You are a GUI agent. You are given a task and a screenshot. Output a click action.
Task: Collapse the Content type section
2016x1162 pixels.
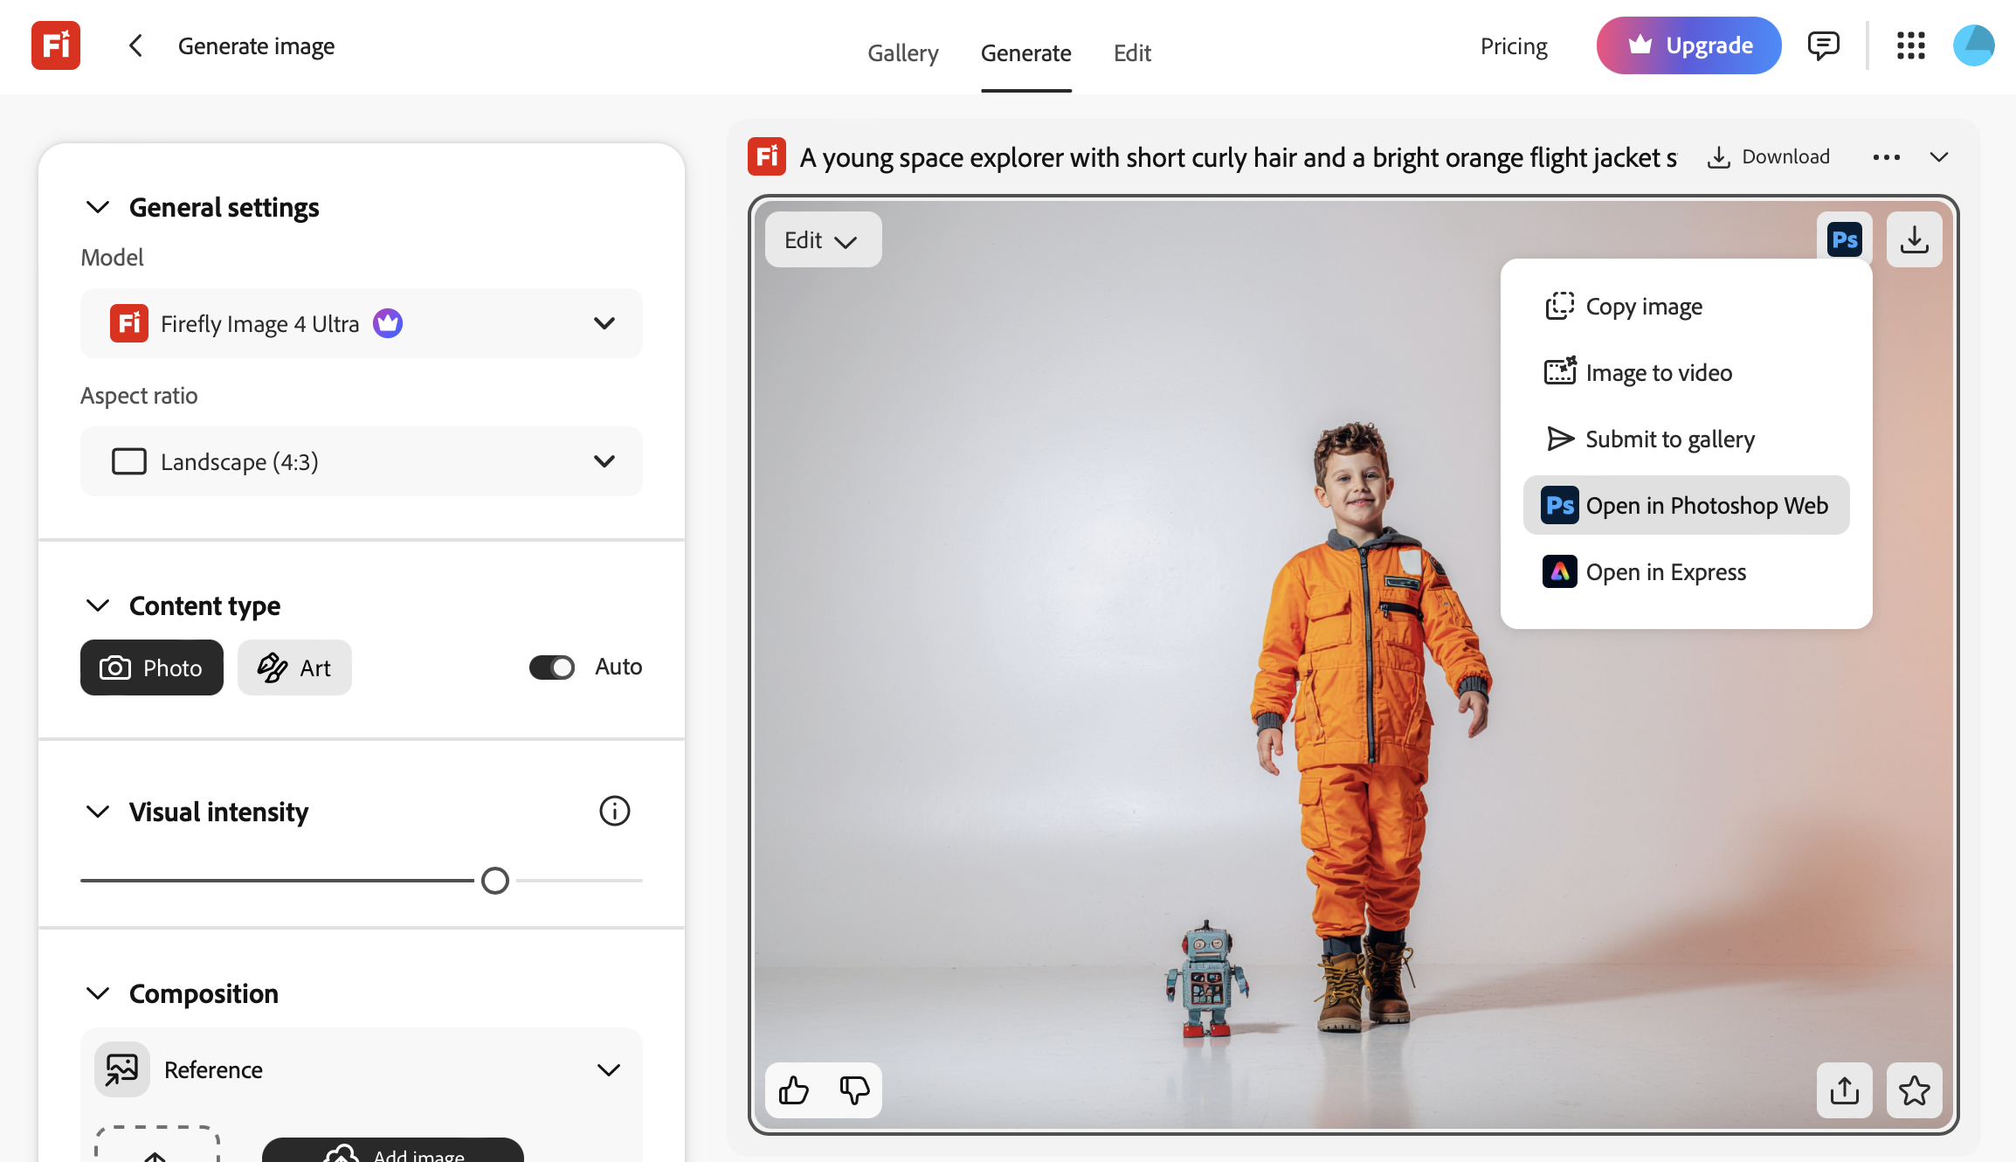[x=98, y=605]
